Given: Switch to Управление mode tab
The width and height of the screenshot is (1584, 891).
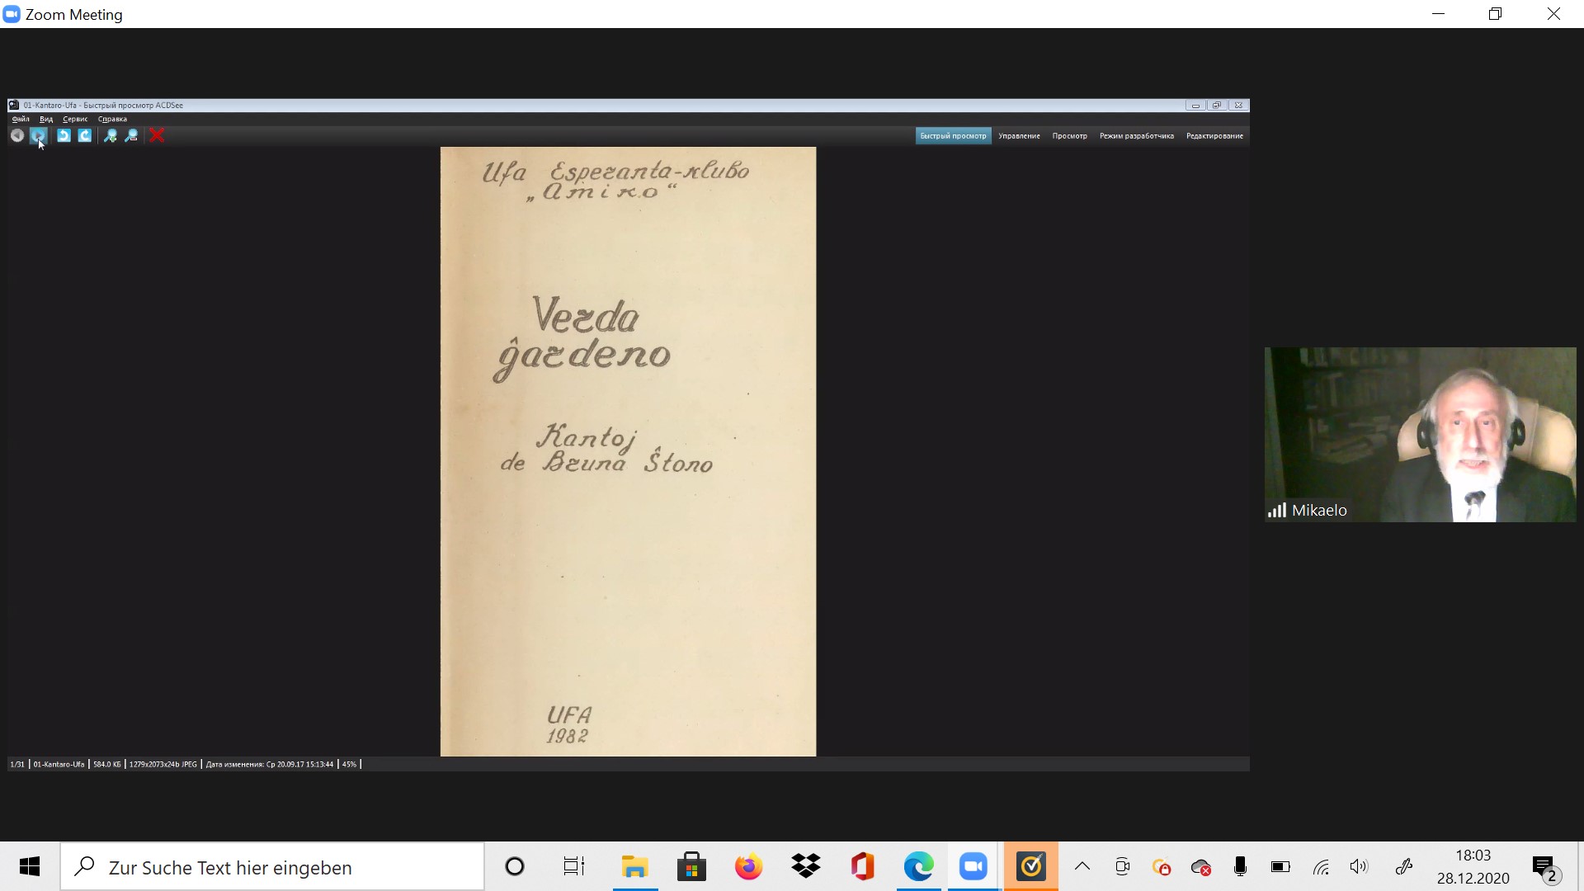Looking at the screenshot, I should pyautogui.click(x=1019, y=135).
